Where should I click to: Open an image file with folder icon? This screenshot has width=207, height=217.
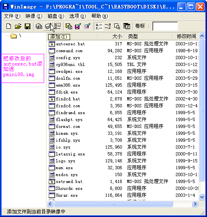tap(18, 26)
